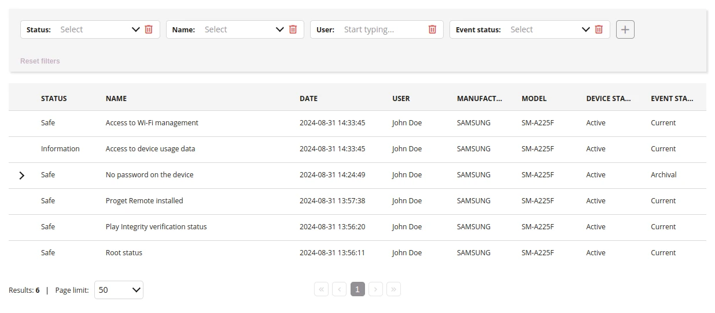The image size is (715, 313).
Task: Click date 2024-08-31 14:24:49
Action: [x=332, y=175]
